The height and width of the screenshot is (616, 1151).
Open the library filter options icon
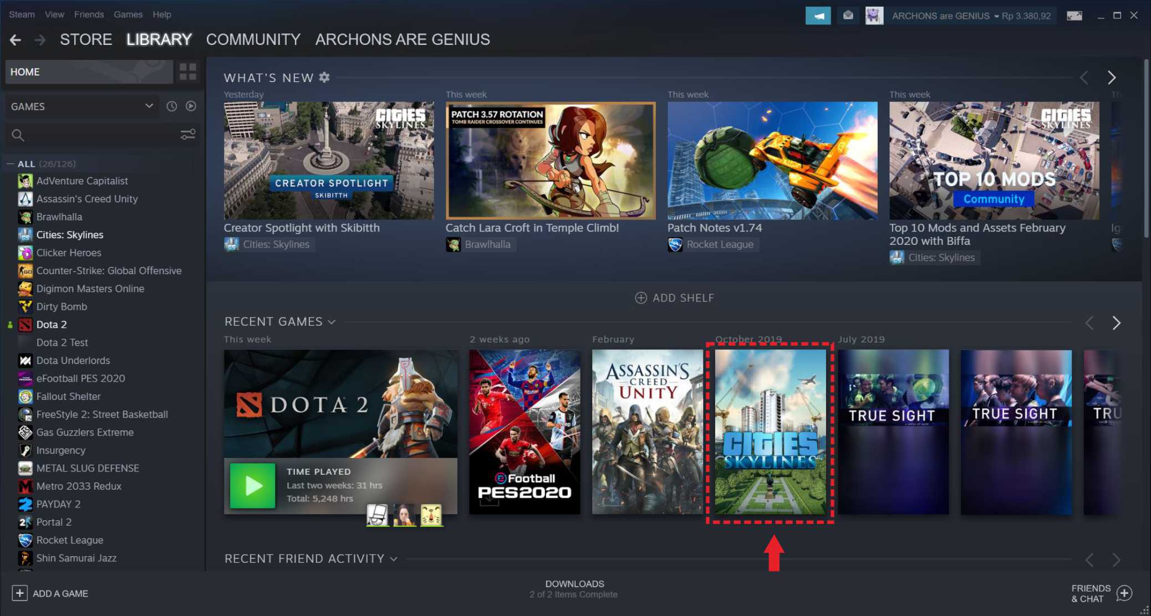(x=188, y=134)
